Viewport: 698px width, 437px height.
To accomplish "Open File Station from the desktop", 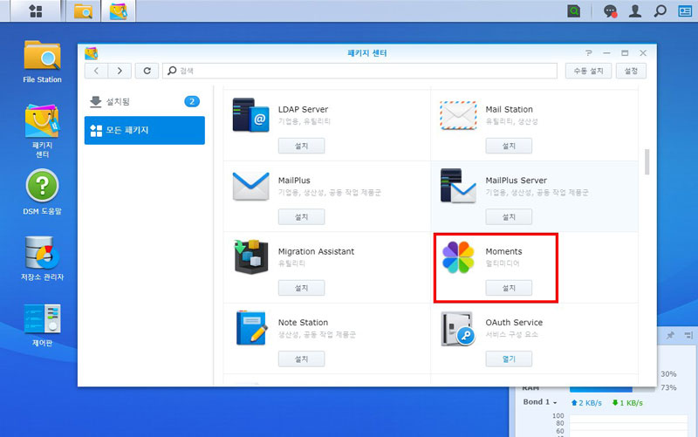I will coord(42,58).
